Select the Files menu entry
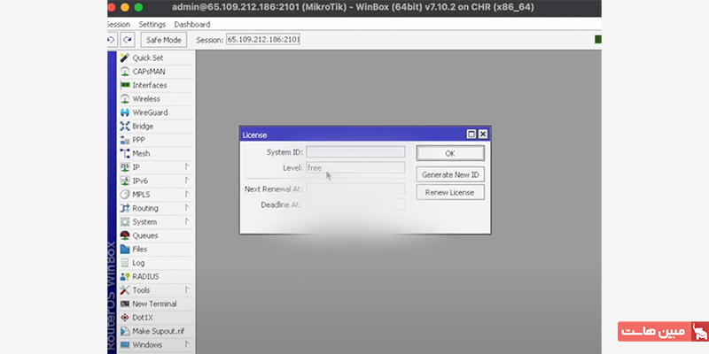 [157, 250]
